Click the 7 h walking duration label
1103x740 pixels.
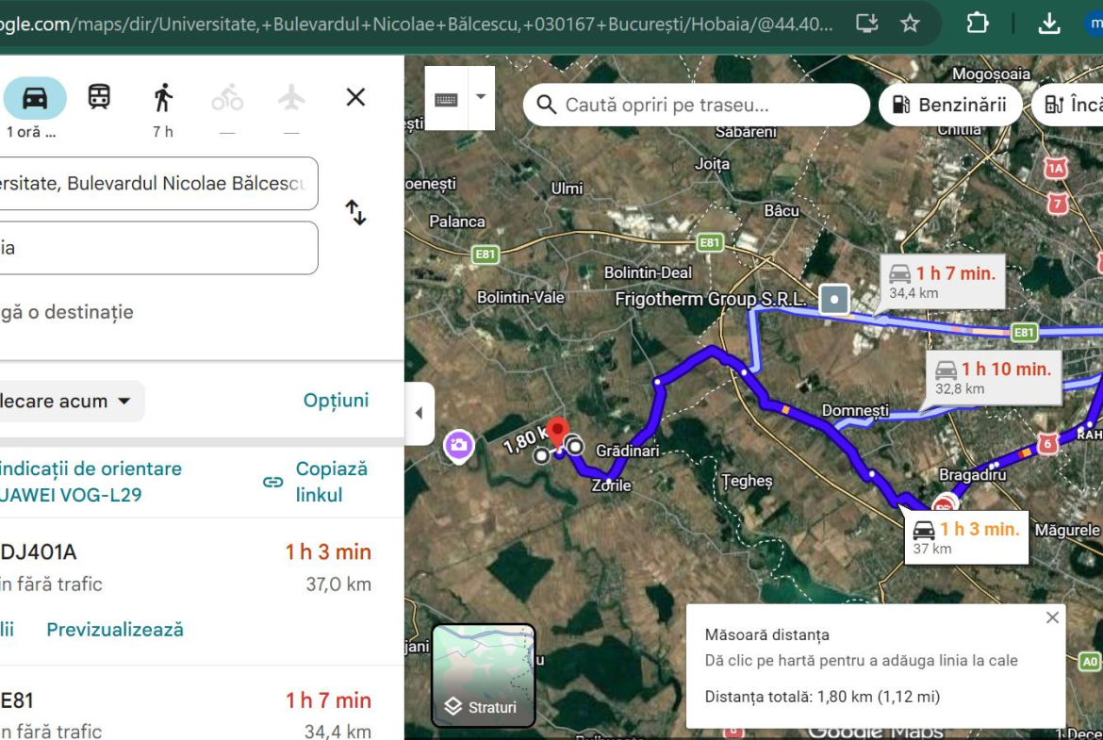[163, 132]
